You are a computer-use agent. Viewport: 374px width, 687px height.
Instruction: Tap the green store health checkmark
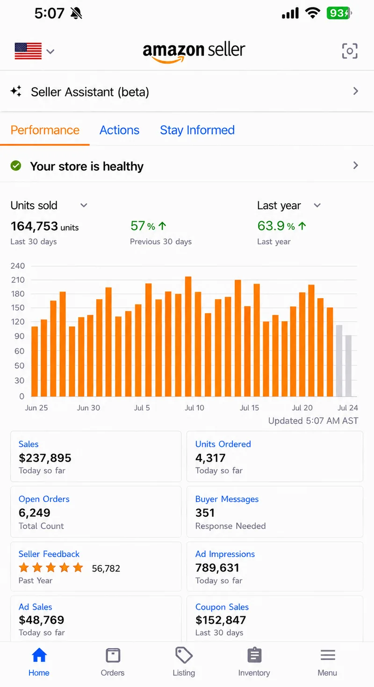coord(16,165)
